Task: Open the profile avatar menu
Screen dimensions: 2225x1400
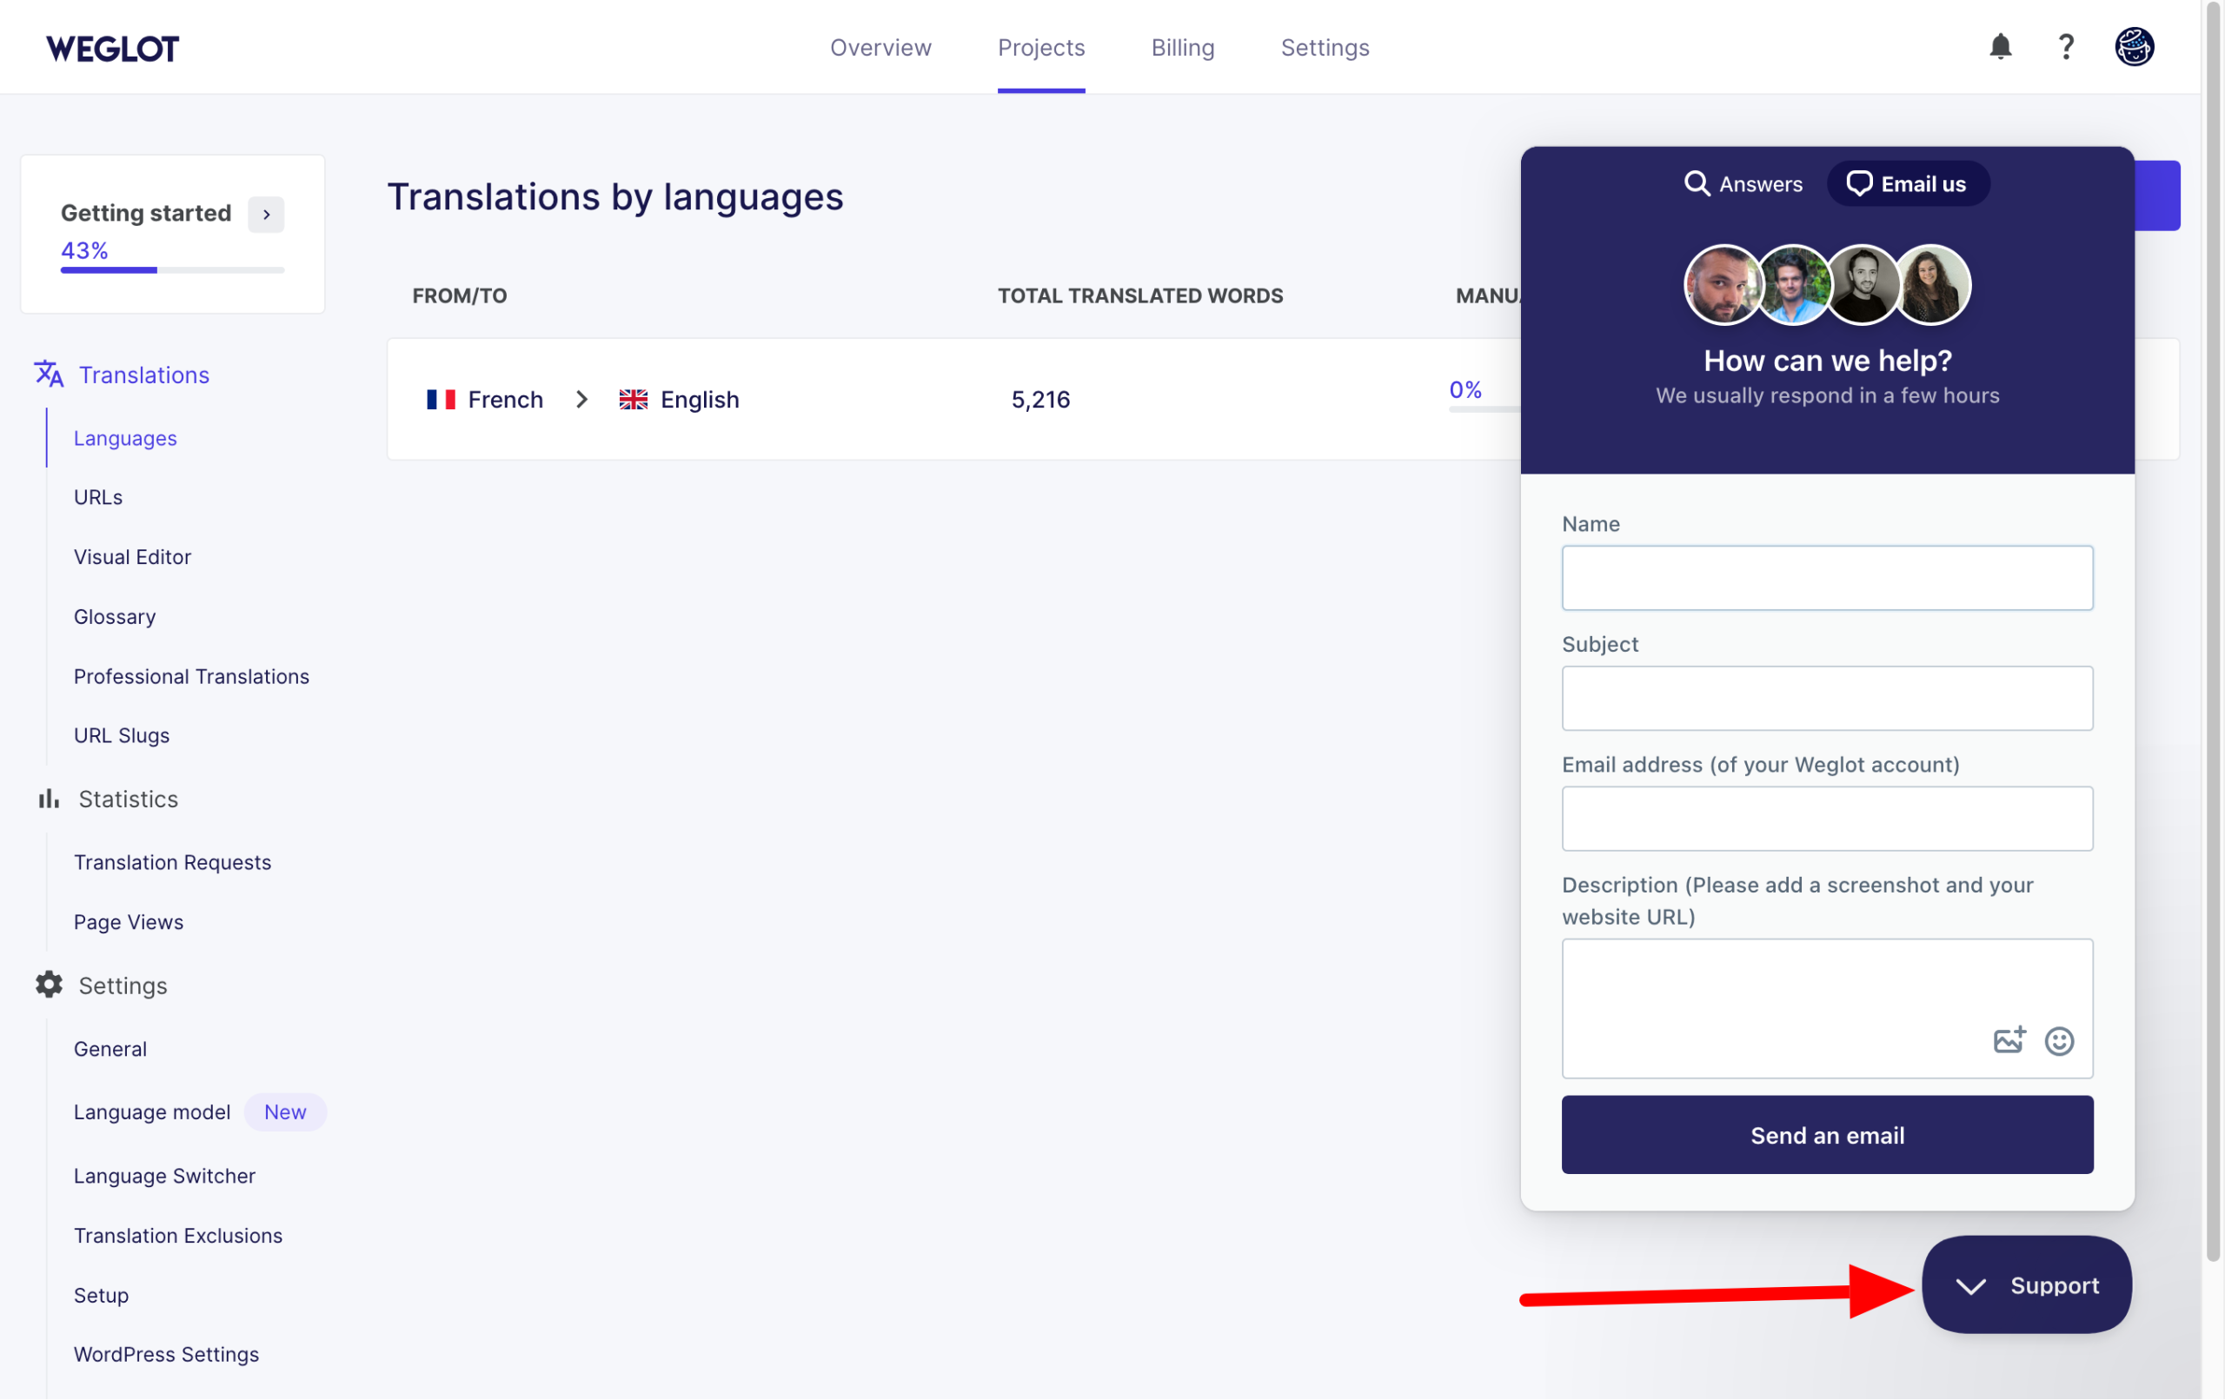Action: point(2134,46)
